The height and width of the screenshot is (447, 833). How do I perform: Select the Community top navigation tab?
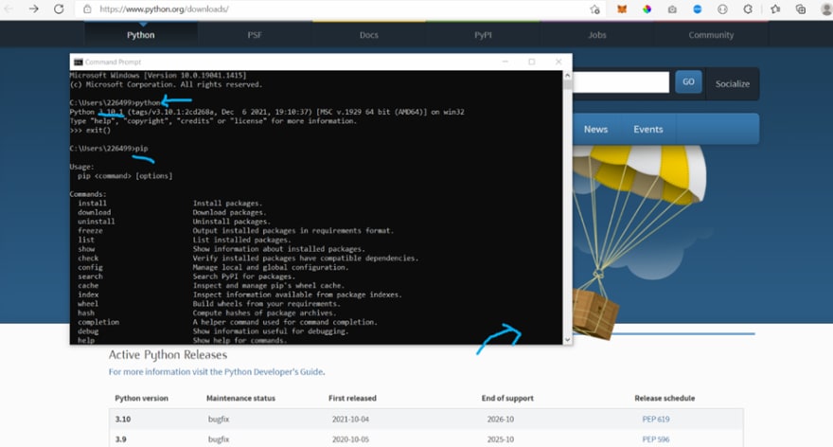(x=711, y=35)
